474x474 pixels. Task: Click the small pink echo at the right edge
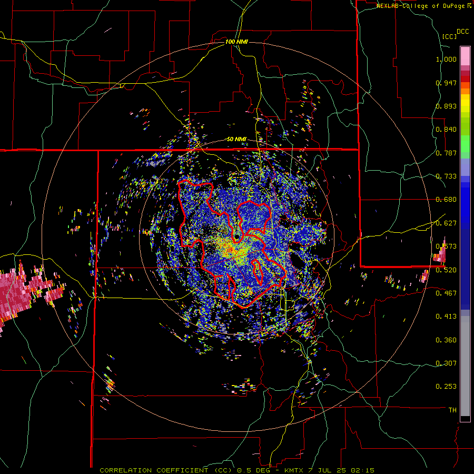(440, 253)
